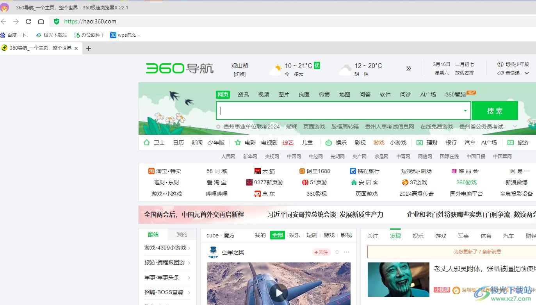Open search box suggestion dropdown arrow
This screenshot has height=305, width=536.
pyautogui.click(x=465, y=111)
